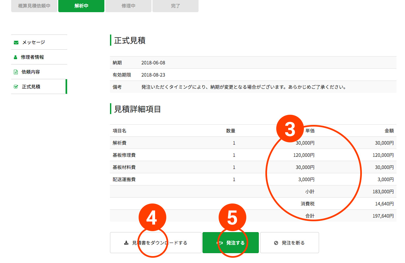This screenshot has height=263, width=405.
Task: Click the orange number 4 badge
Action: [x=151, y=218]
